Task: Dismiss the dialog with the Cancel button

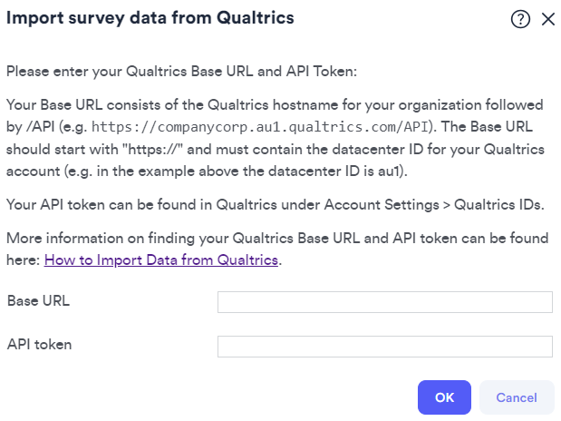Action: pos(517,397)
